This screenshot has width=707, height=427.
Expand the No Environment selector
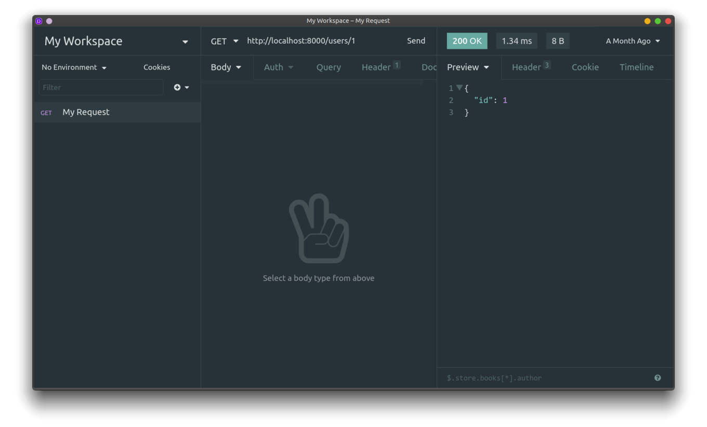[x=74, y=68]
